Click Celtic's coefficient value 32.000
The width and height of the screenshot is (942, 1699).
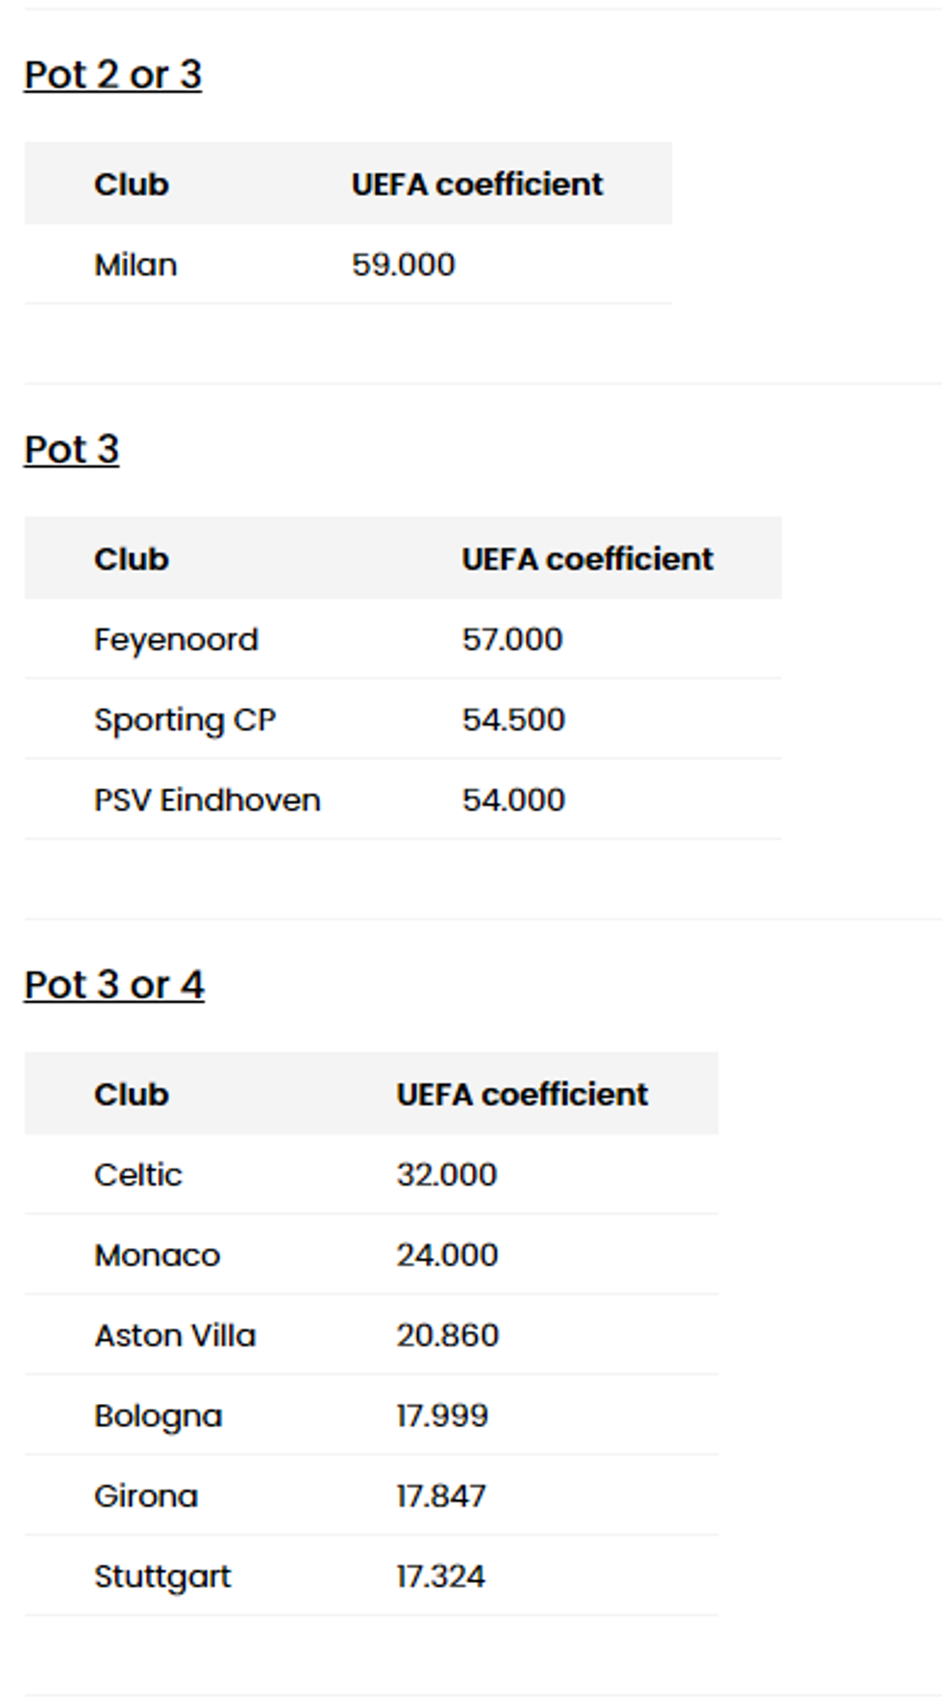point(446,1174)
